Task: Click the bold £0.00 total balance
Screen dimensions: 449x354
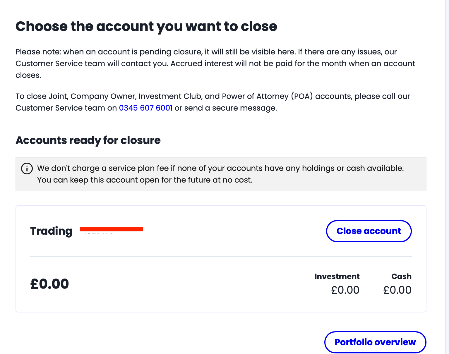Action: [49, 284]
